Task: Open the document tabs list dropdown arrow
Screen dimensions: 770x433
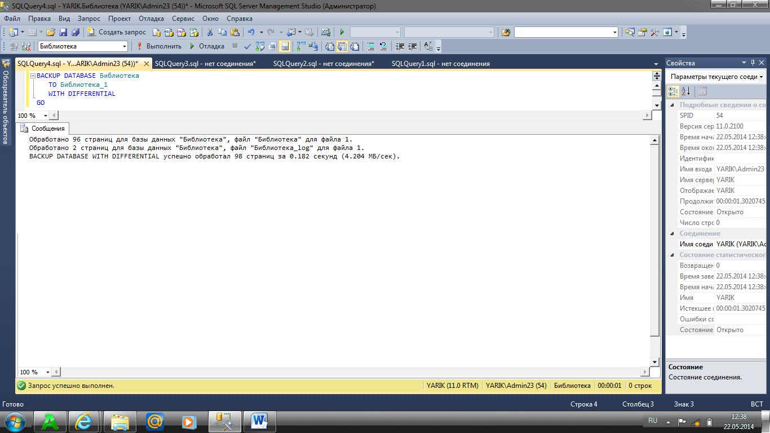Action: pyautogui.click(x=656, y=64)
